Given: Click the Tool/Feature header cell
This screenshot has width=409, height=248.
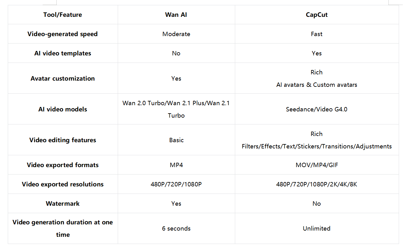Looking at the screenshot, I should coord(63,15).
